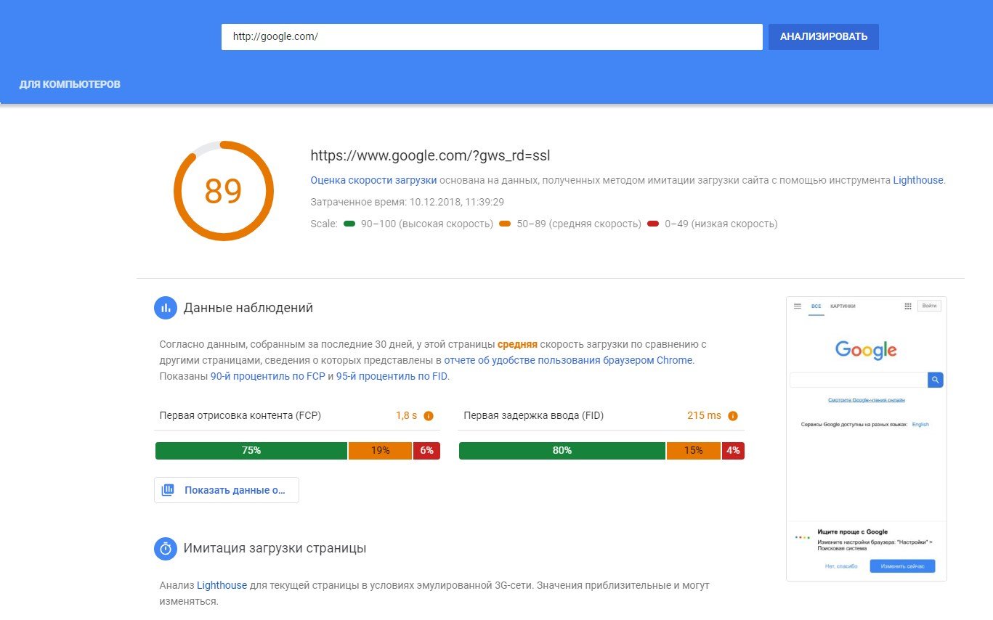Click the Показать данные о... button
Viewport: 993px width, 620px height.
coord(227,490)
